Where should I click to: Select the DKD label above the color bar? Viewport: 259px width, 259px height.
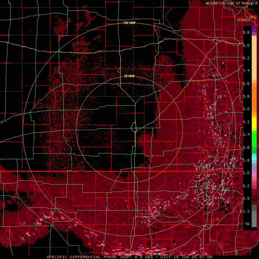pyautogui.click(x=253, y=17)
